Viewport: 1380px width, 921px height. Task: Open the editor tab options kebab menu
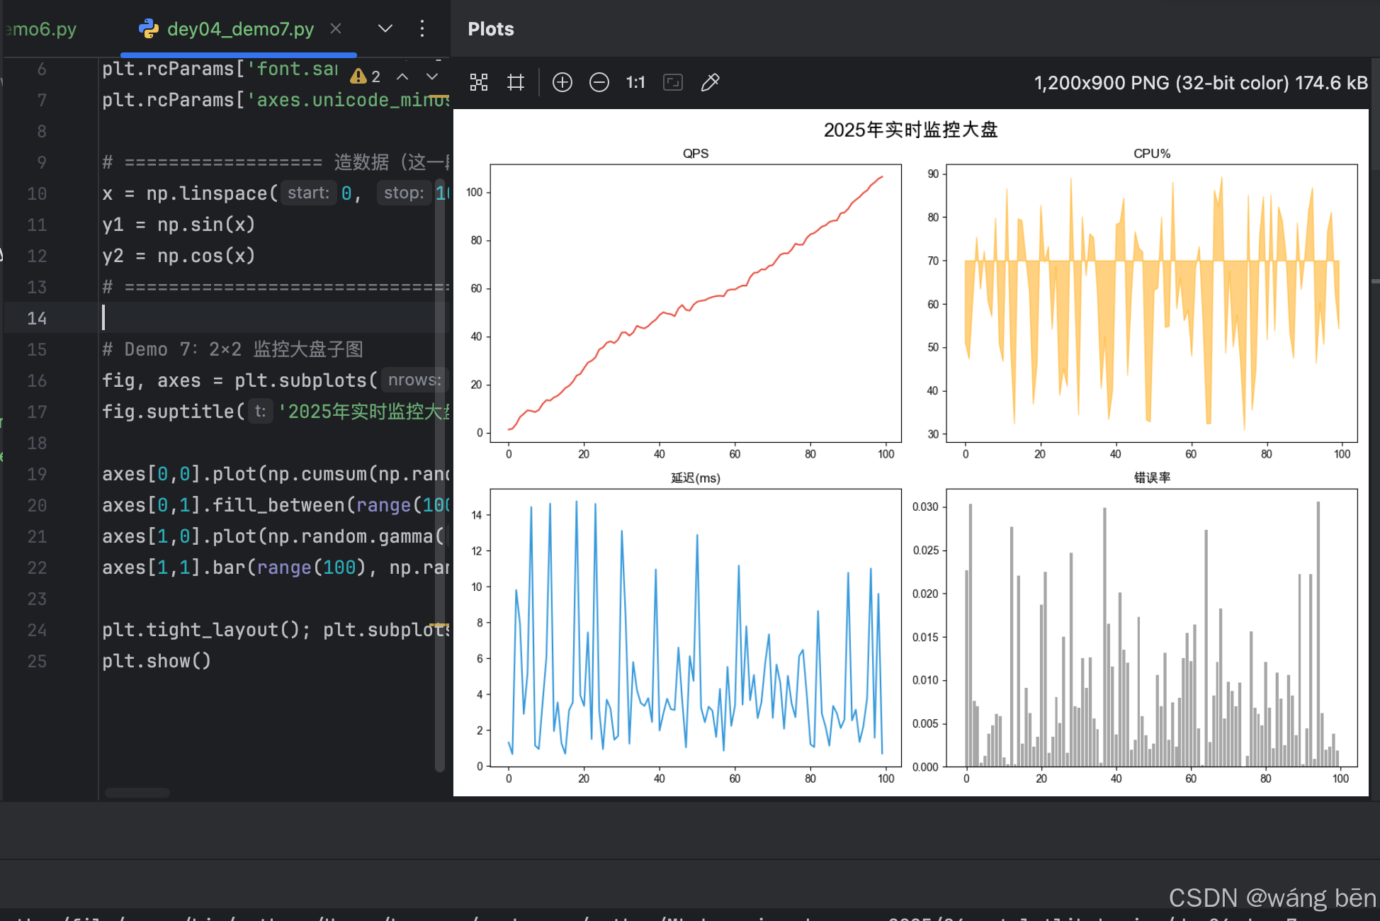pyautogui.click(x=422, y=29)
